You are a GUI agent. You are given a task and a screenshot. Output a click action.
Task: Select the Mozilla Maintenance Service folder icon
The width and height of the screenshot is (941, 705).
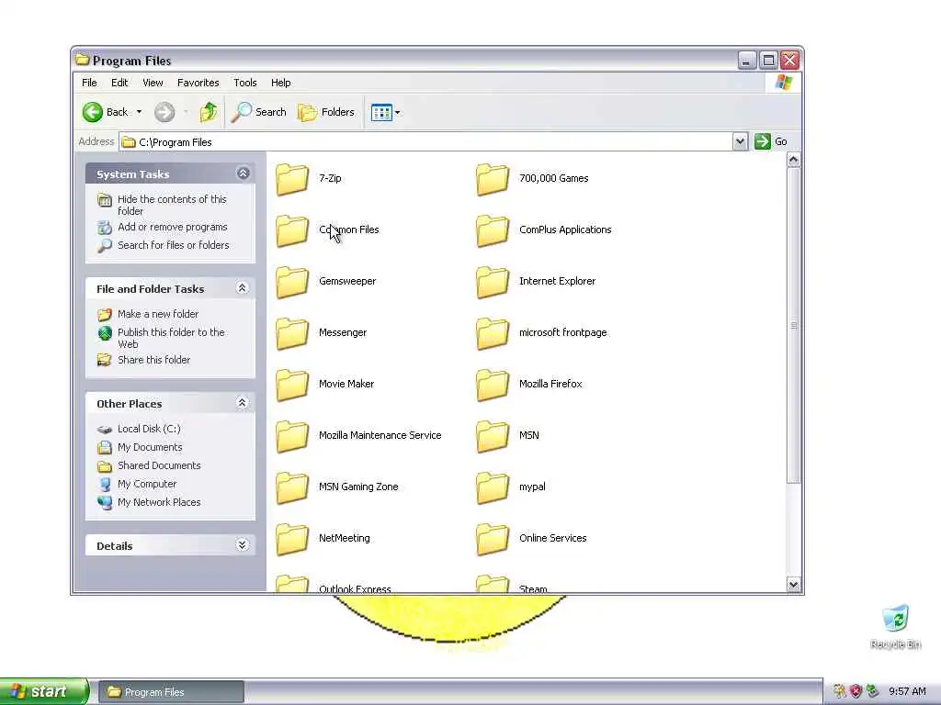click(x=292, y=436)
